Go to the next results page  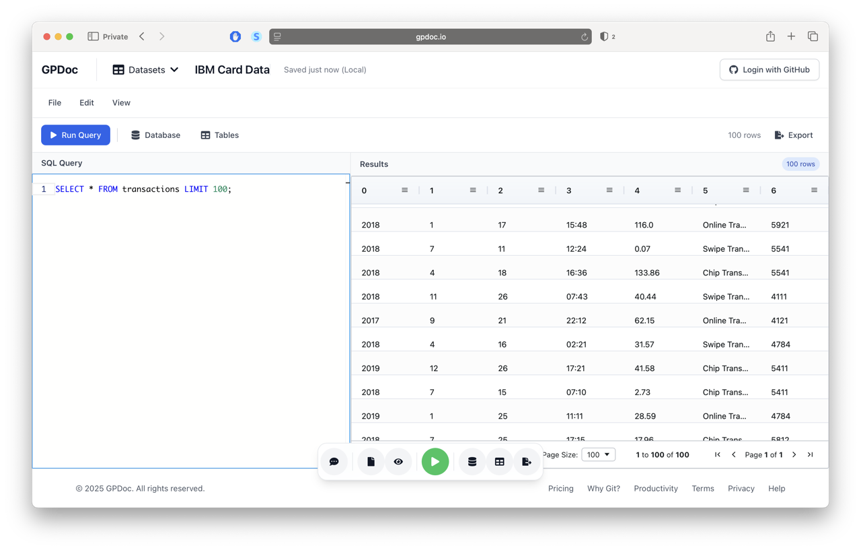coord(794,455)
